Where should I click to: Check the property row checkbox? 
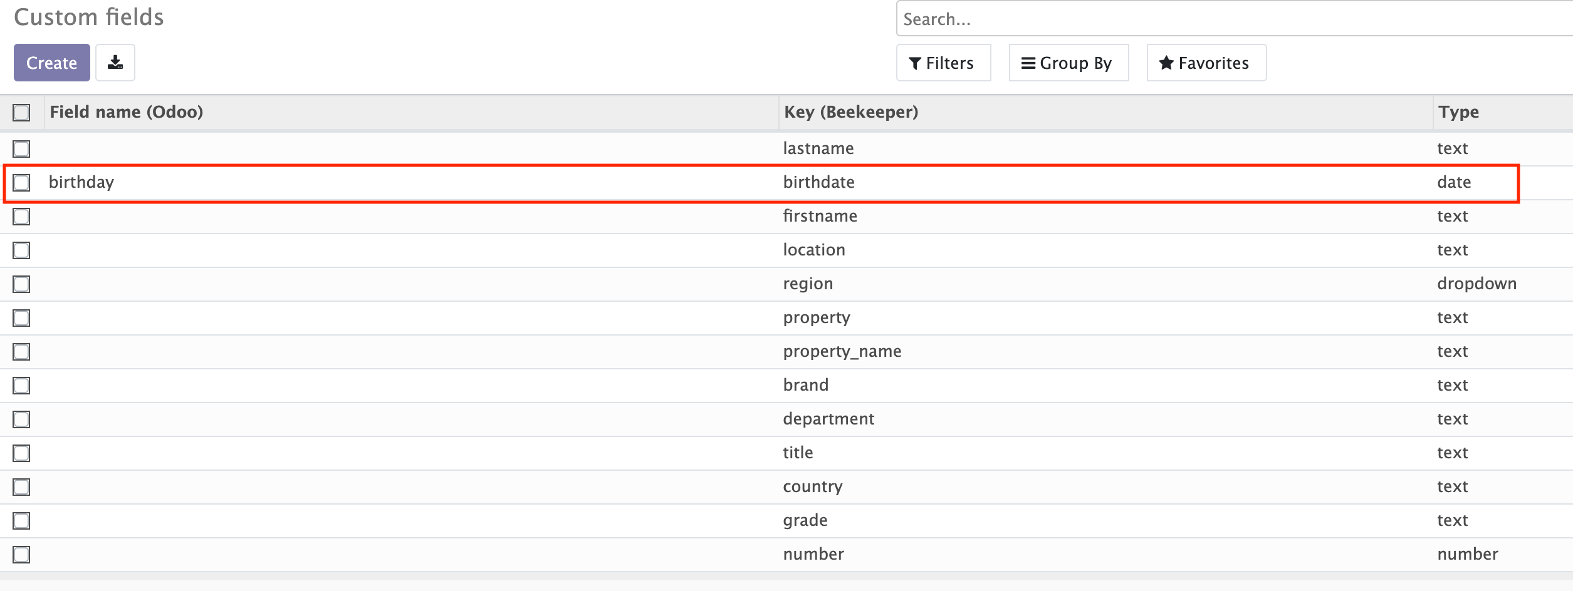point(21,318)
